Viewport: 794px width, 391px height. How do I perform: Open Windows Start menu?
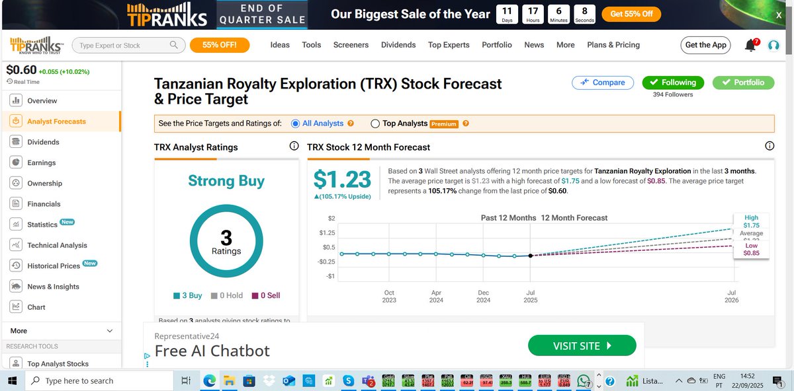(x=12, y=380)
